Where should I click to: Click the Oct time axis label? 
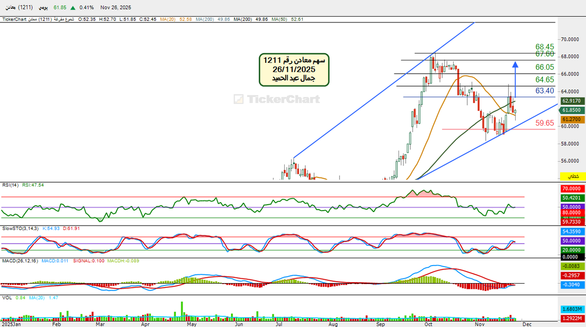[x=429, y=324]
